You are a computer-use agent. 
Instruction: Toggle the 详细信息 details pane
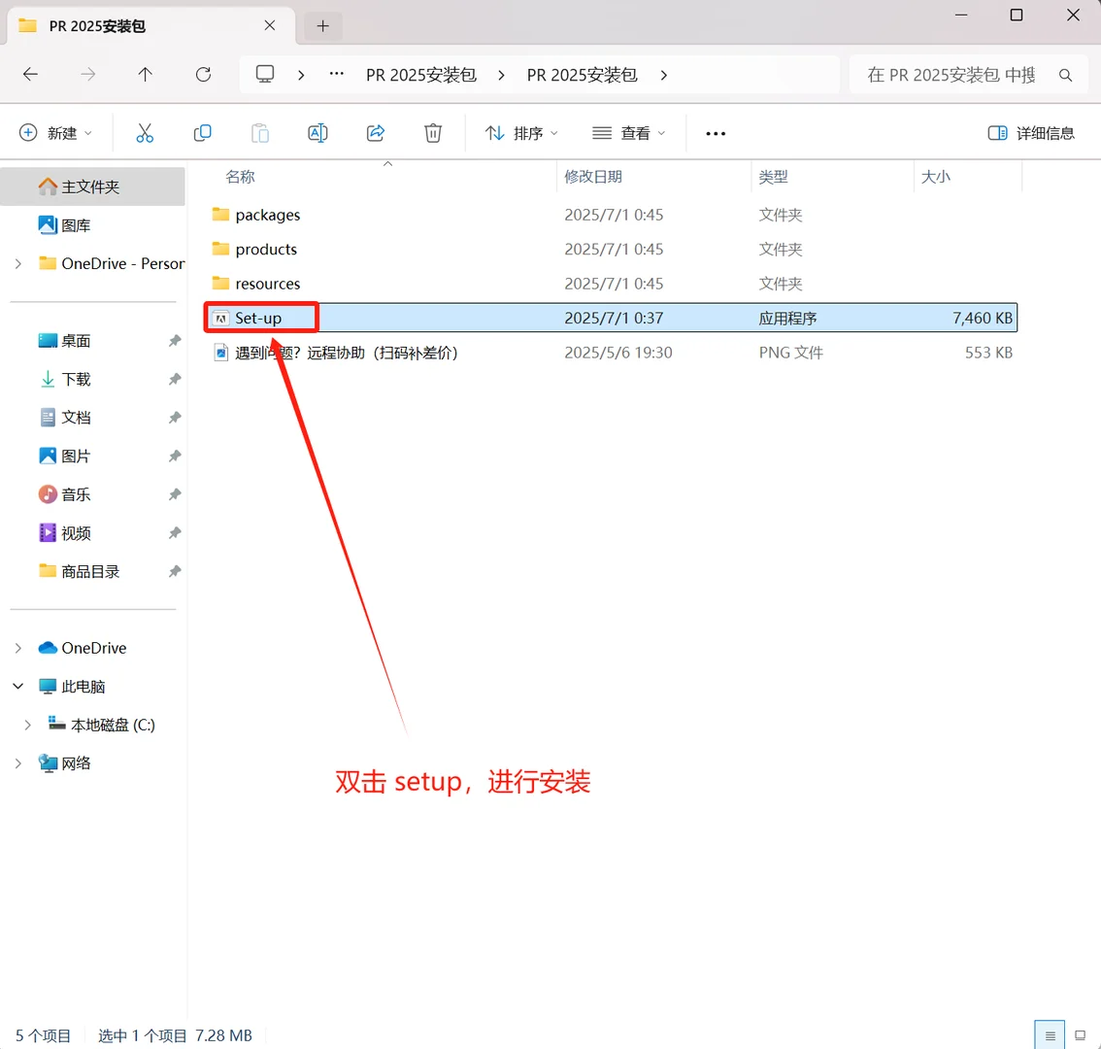(1031, 132)
